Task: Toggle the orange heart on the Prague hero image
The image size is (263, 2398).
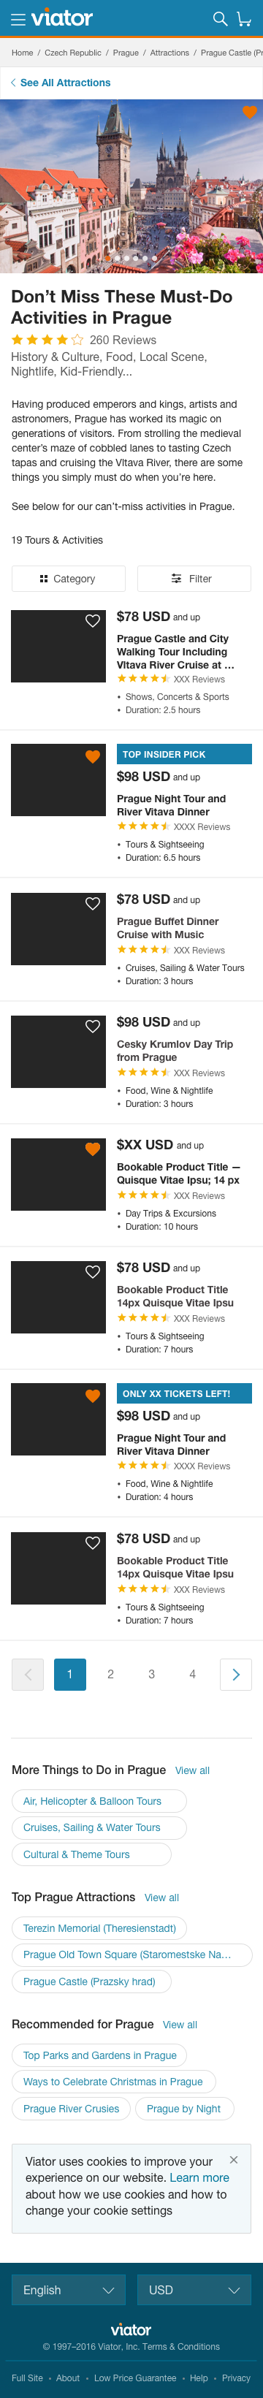Action: click(x=249, y=112)
